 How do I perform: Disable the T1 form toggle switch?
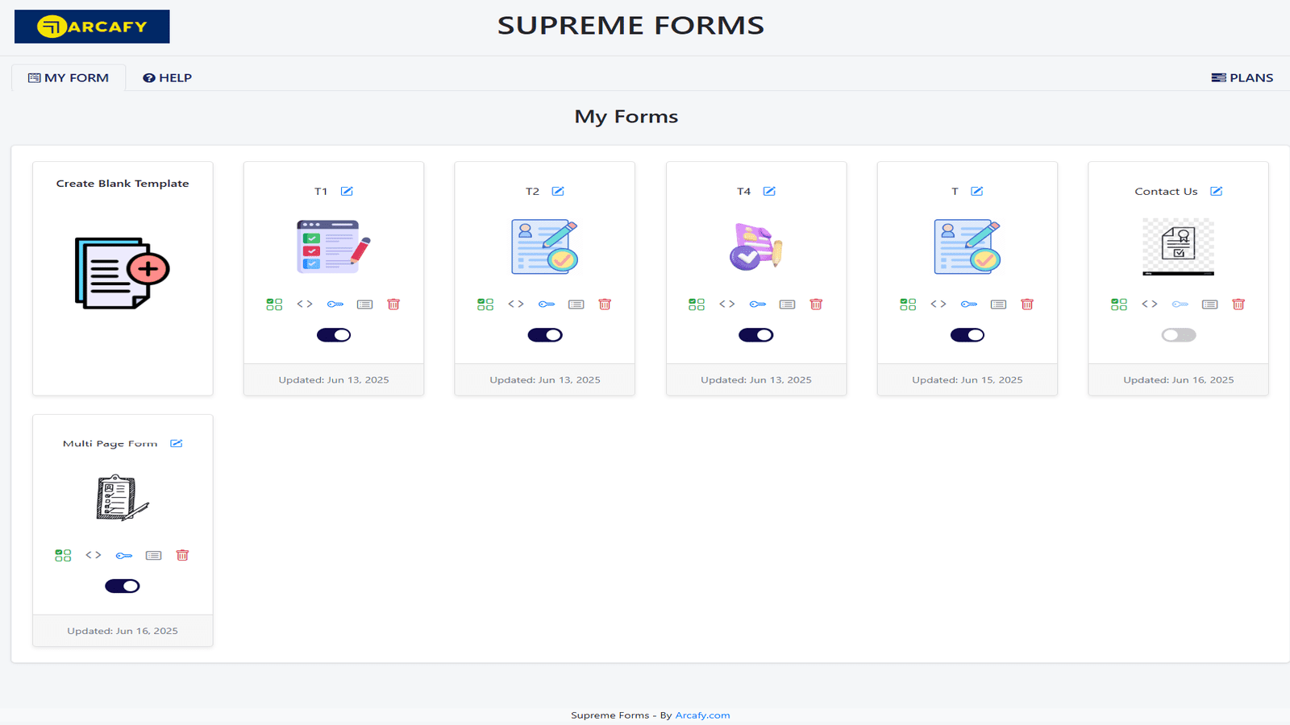(x=334, y=335)
